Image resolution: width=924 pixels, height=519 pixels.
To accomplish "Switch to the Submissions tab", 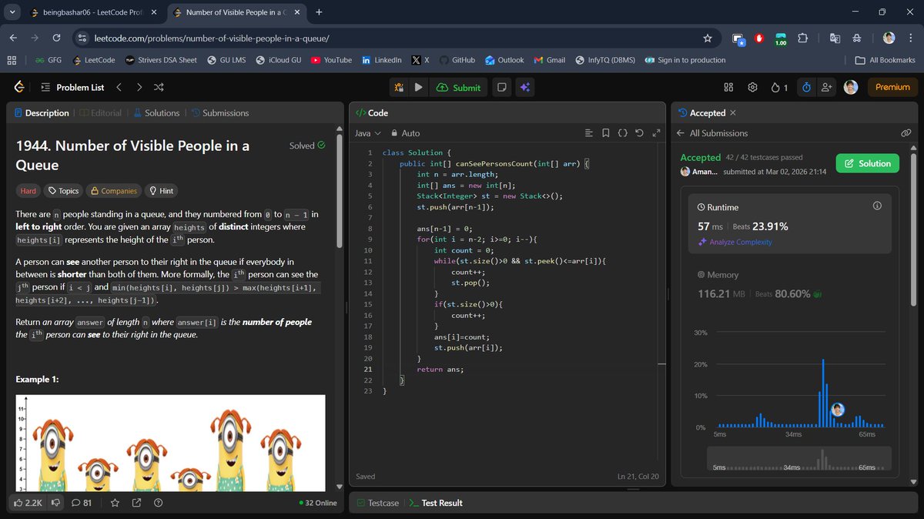I will click(220, 112).
